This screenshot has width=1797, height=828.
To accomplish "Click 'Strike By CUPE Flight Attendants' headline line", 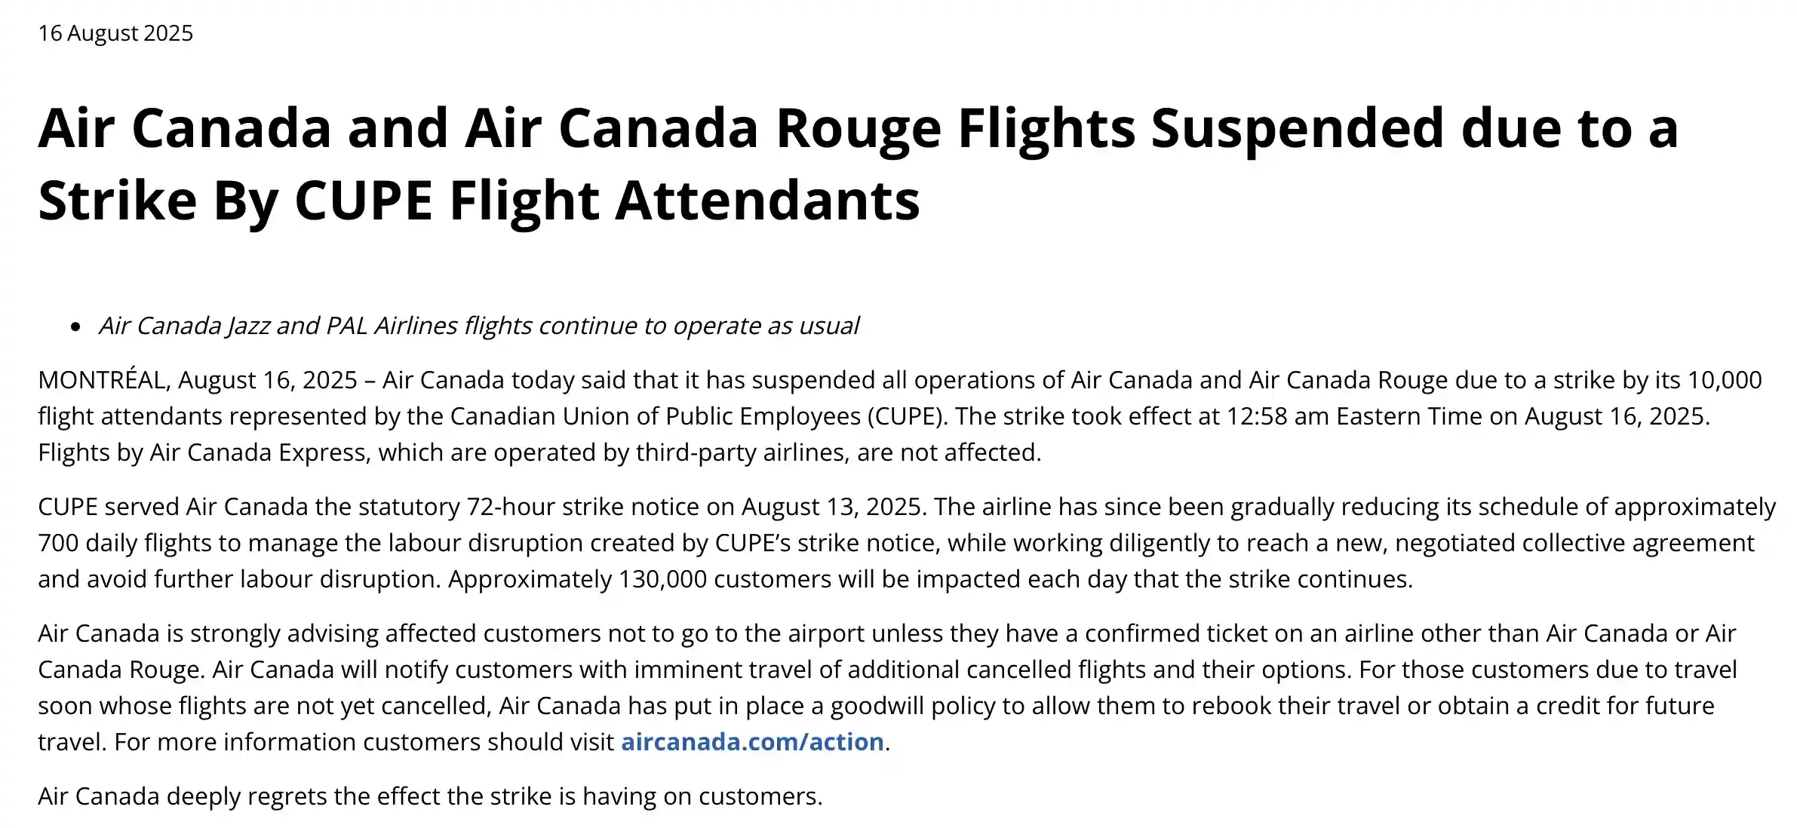I will pos(478,201).
